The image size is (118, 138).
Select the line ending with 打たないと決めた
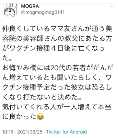pyautogui.click(x=42, y=97)
